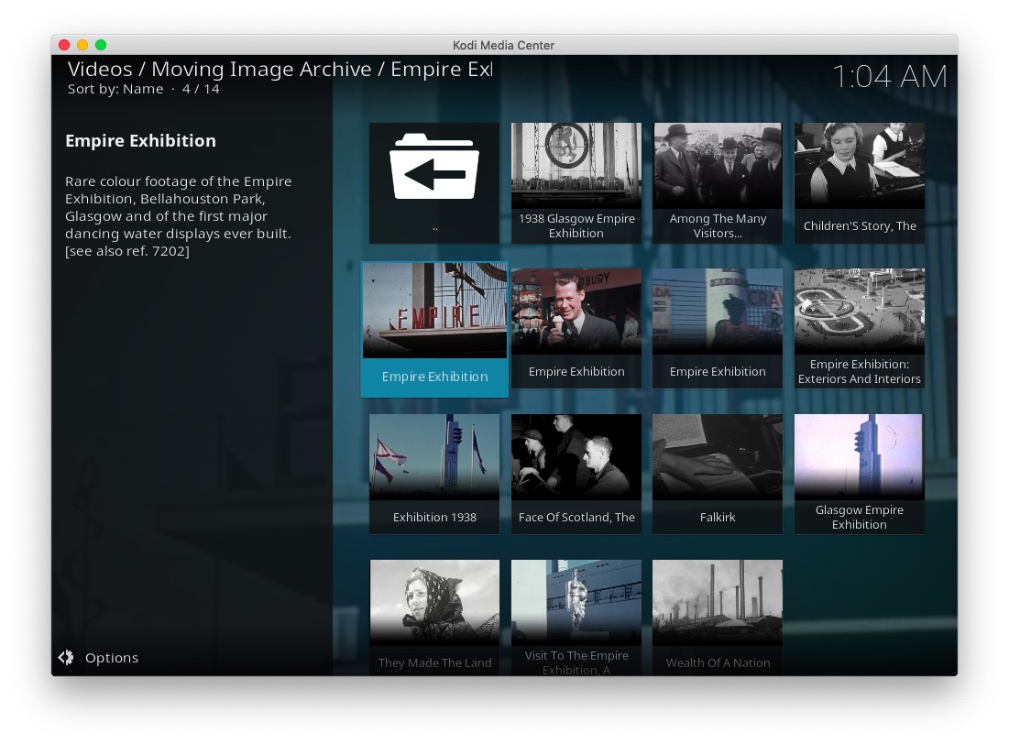Play Children'S Story, The video
1009x744 pixels.
click(859, 182)
